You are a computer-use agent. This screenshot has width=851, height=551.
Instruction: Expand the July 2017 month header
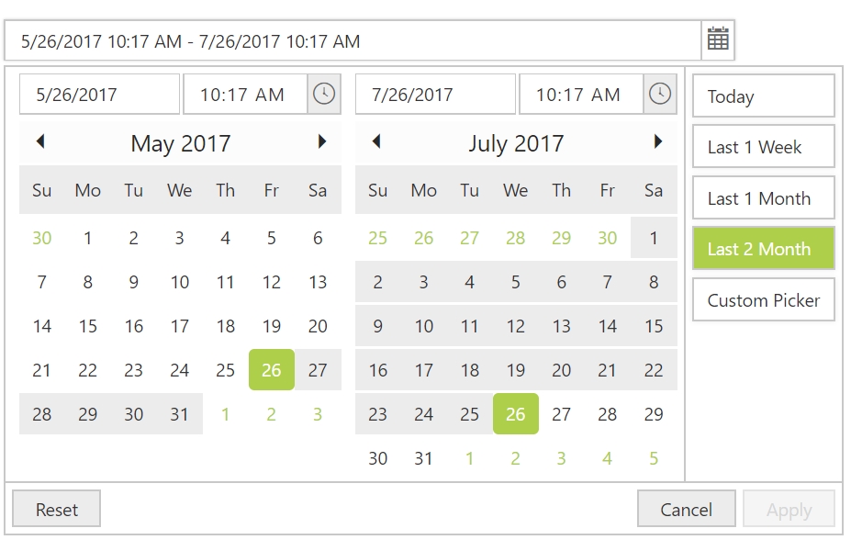[x=516, y=143]
